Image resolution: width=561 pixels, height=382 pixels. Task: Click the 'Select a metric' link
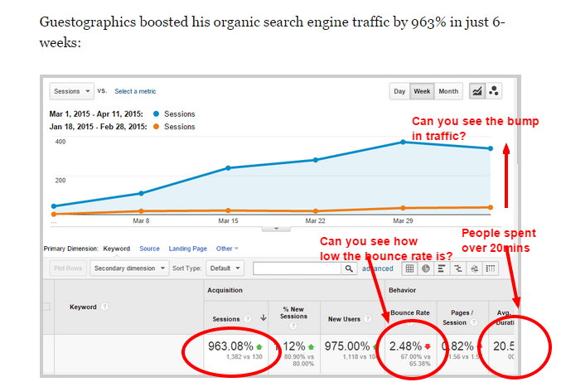click(x=135, y=91)
